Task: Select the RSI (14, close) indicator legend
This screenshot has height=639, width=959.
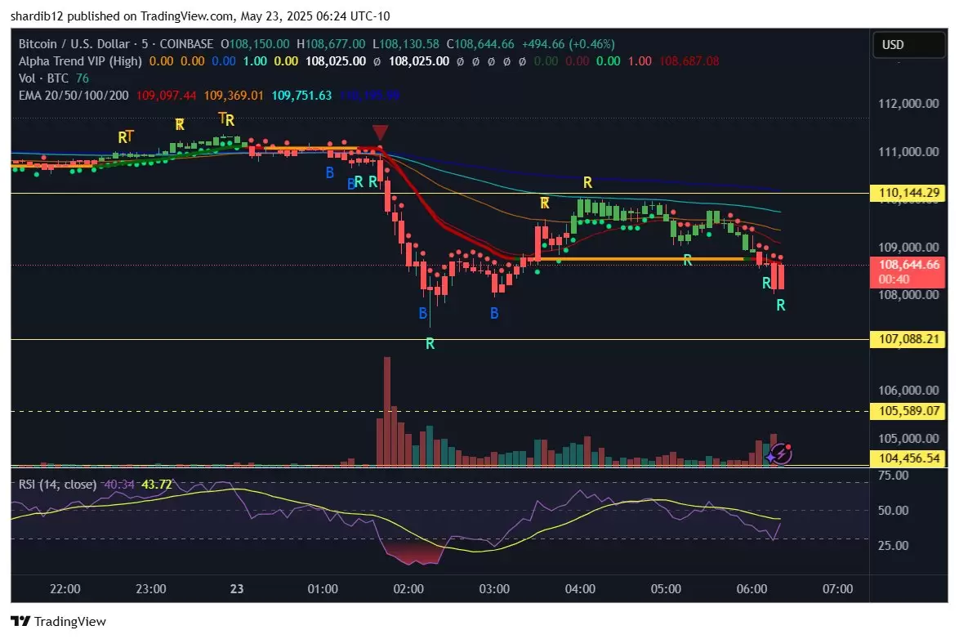Action: tap(57, 484)
